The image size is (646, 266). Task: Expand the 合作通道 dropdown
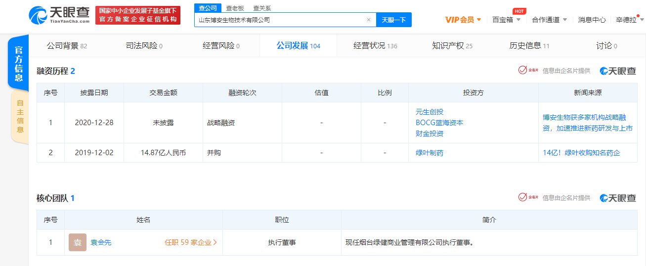coord(549,20)
